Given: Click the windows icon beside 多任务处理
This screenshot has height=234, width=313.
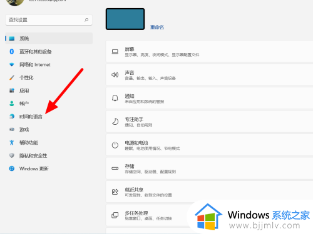Looking at the screenshot, I should 115,215.
